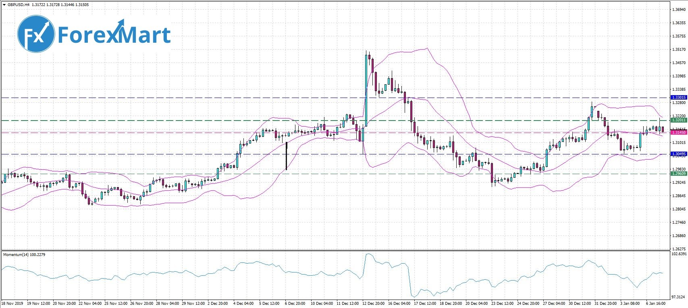
Task: Click the 18 Nov 2019 date label
Action: (12, 303)
